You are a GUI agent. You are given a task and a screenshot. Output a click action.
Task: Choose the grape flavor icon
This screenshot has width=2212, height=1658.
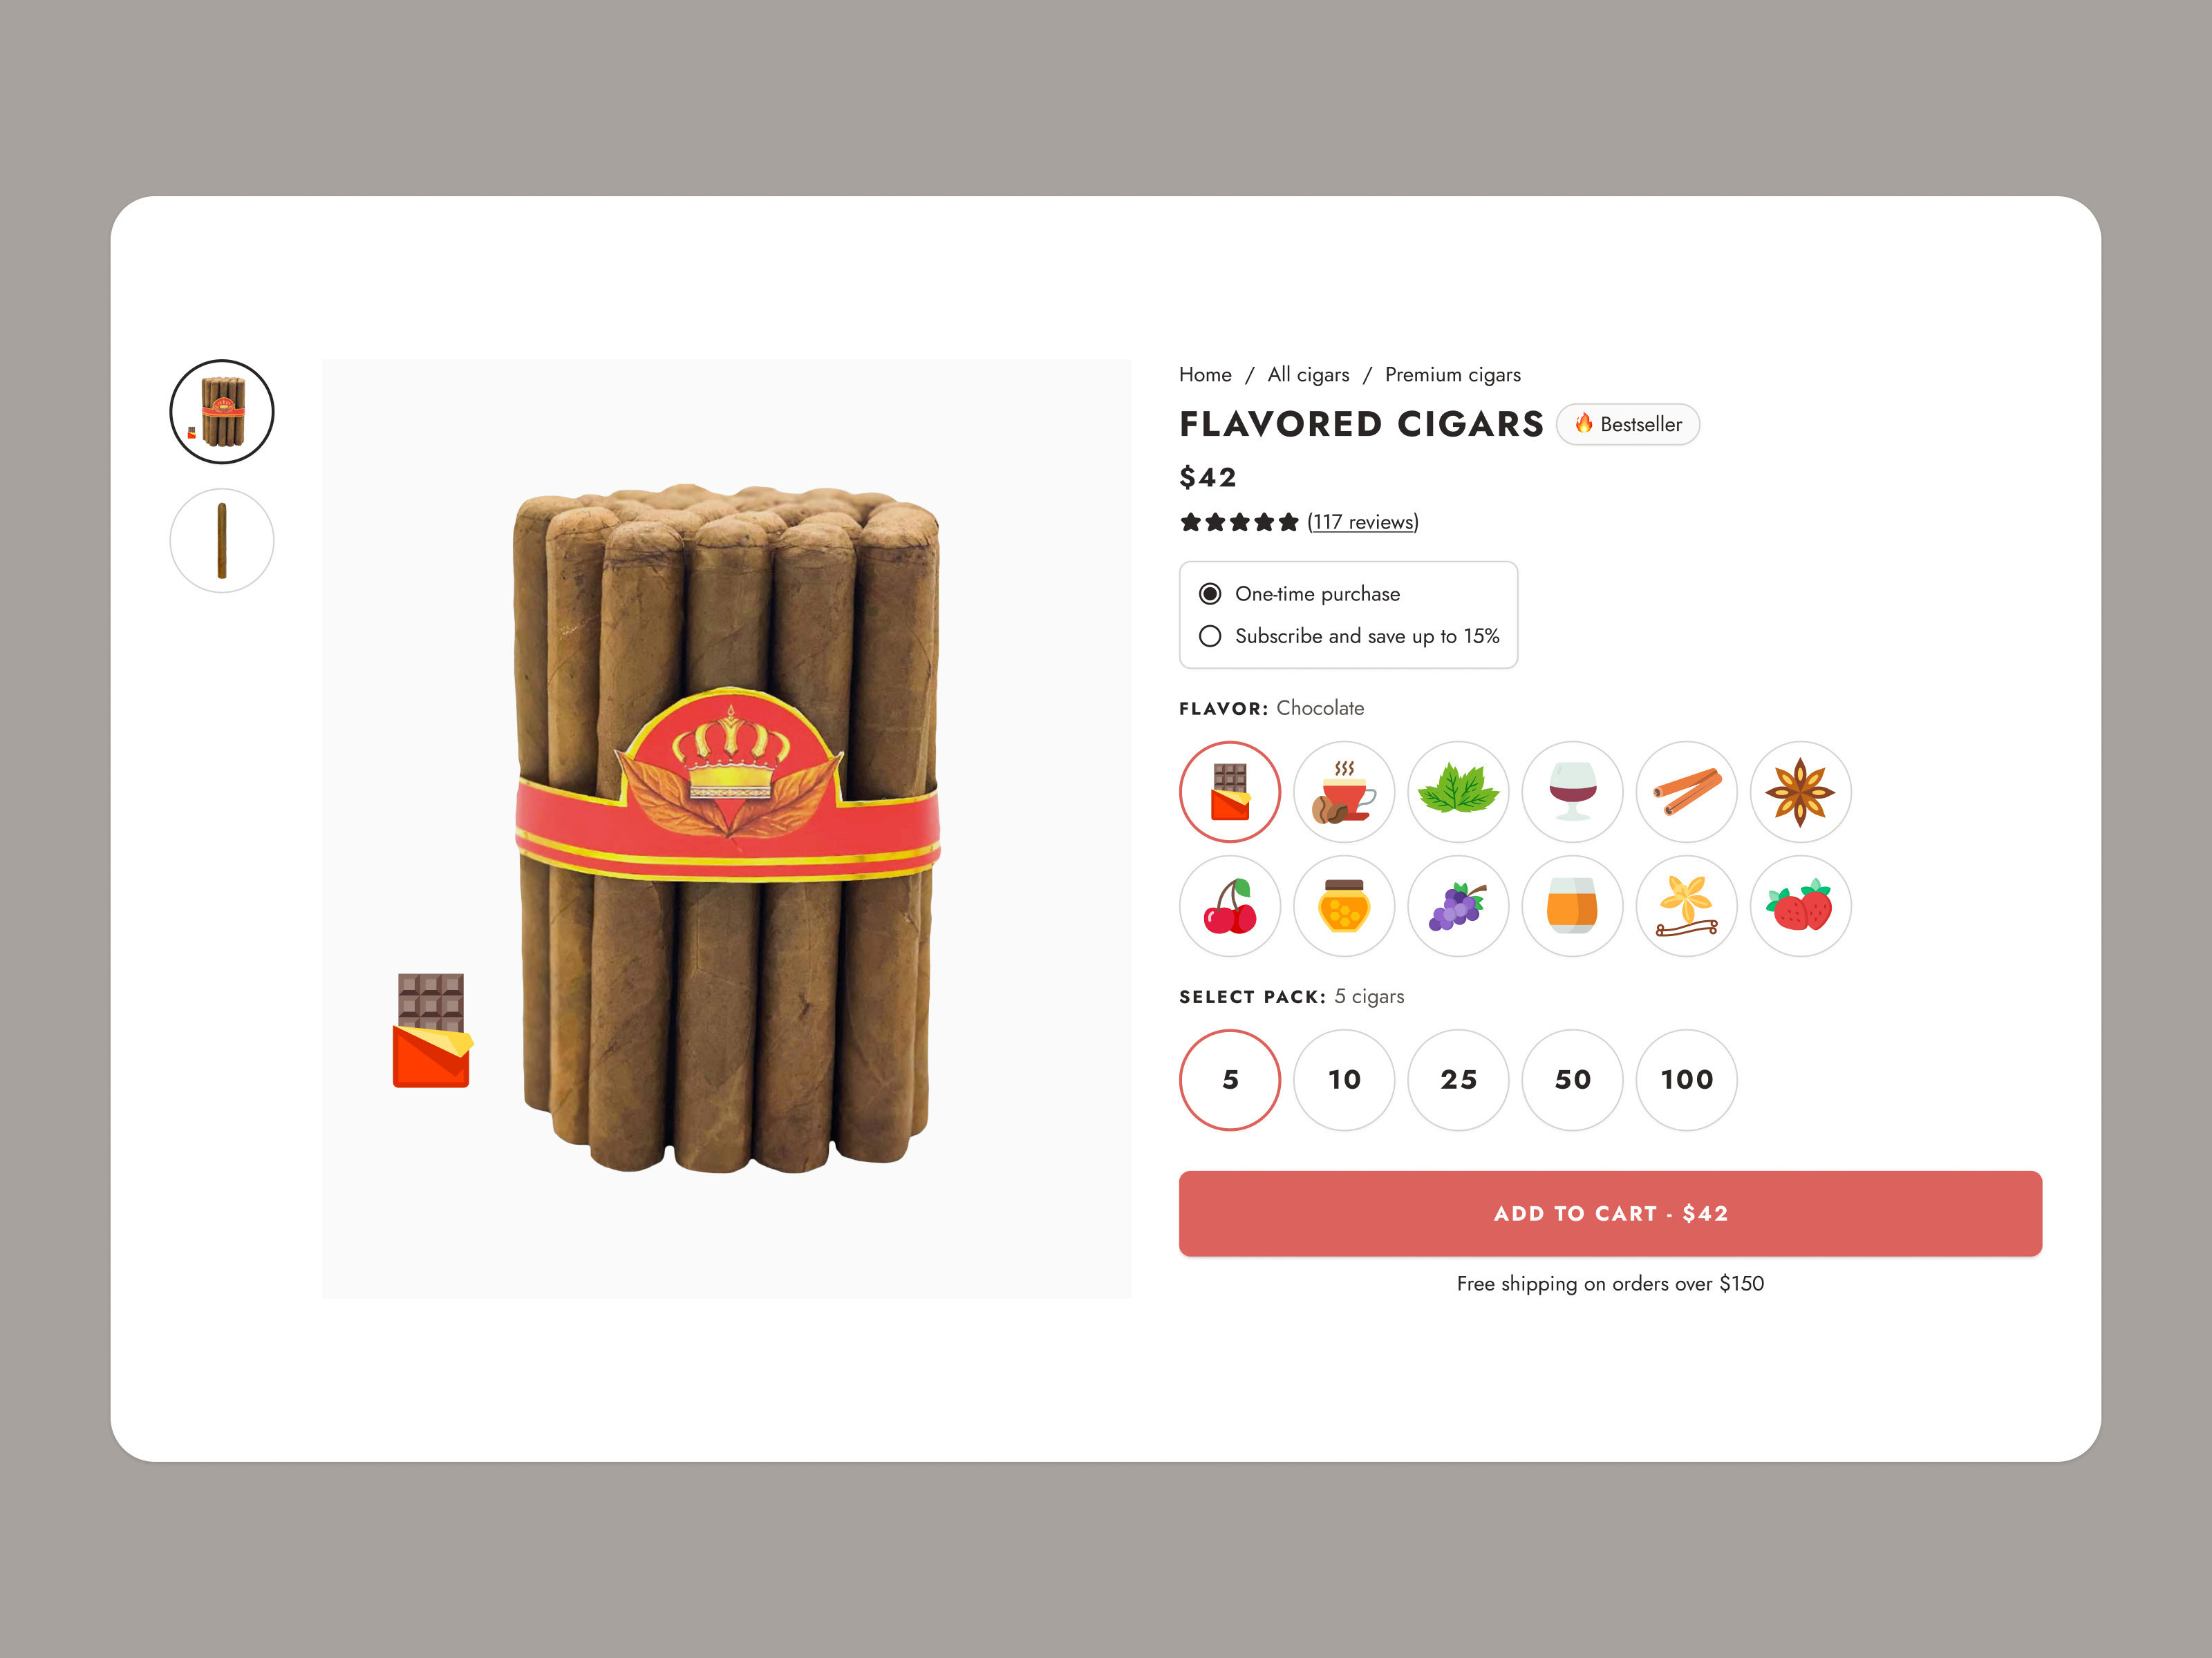(x=1458, y=906)
